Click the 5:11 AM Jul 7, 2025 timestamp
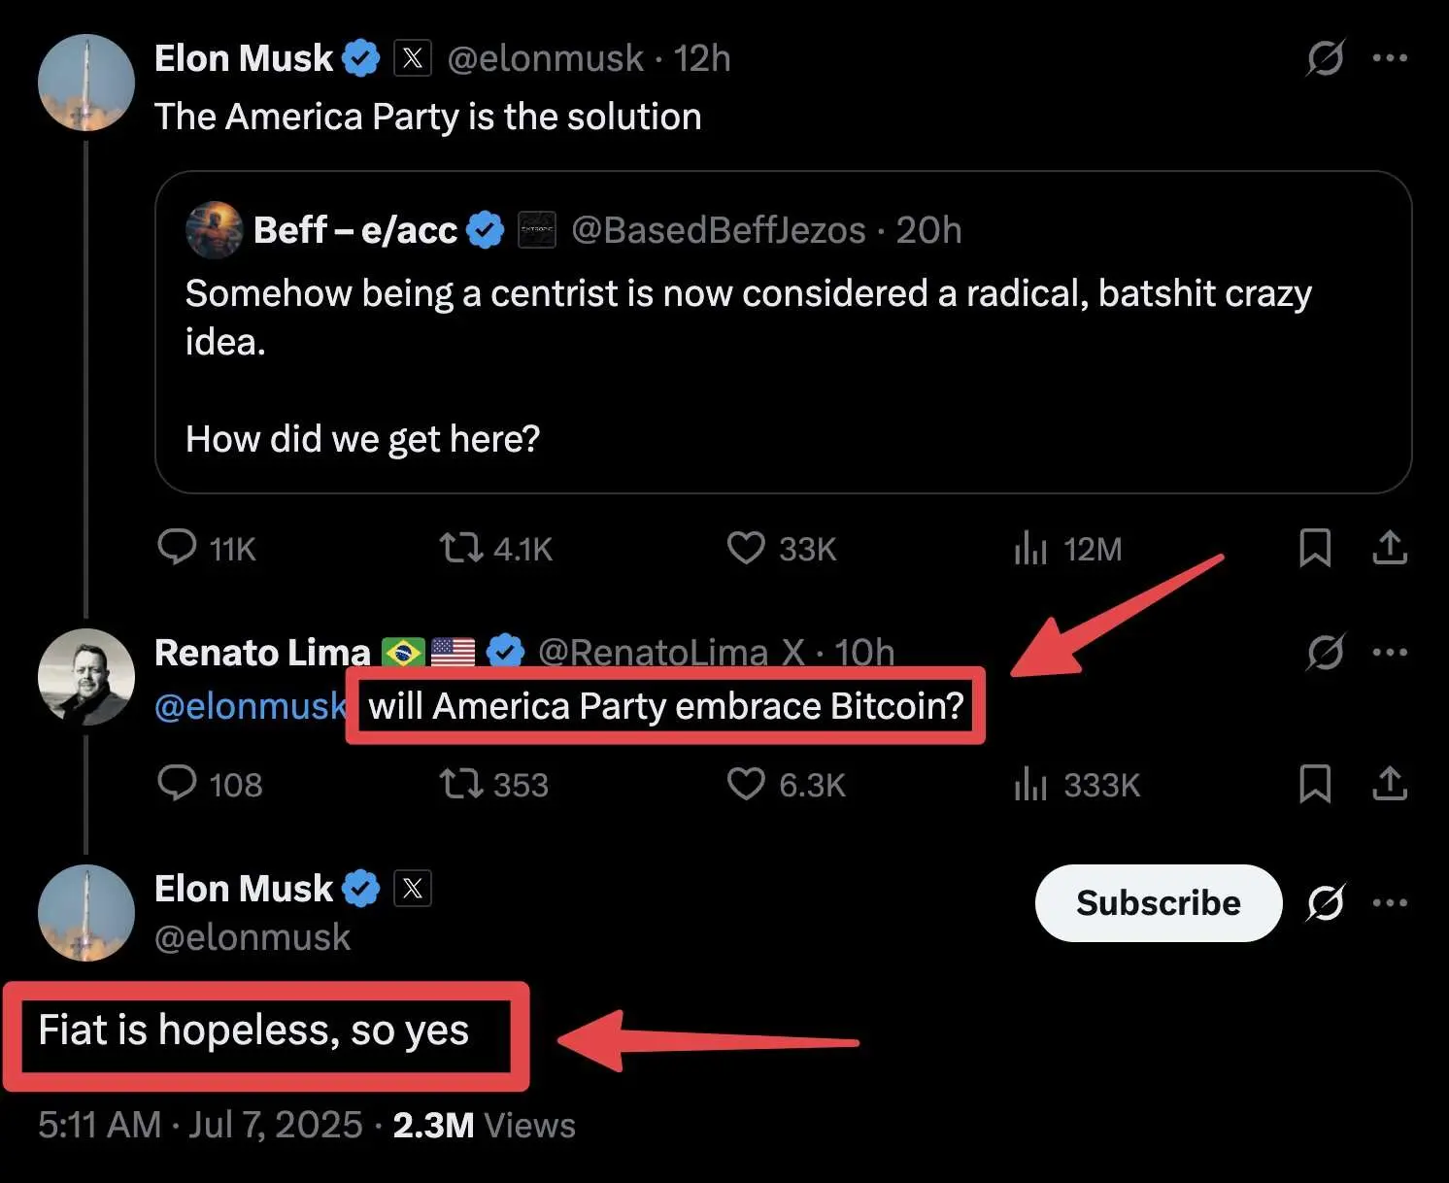 point(200,1125)
